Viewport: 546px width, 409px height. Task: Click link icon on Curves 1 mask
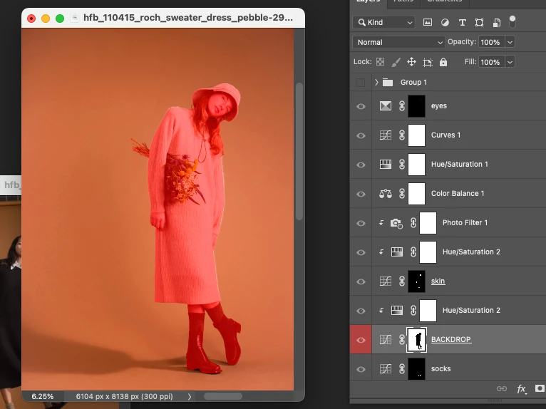(402, 135)
